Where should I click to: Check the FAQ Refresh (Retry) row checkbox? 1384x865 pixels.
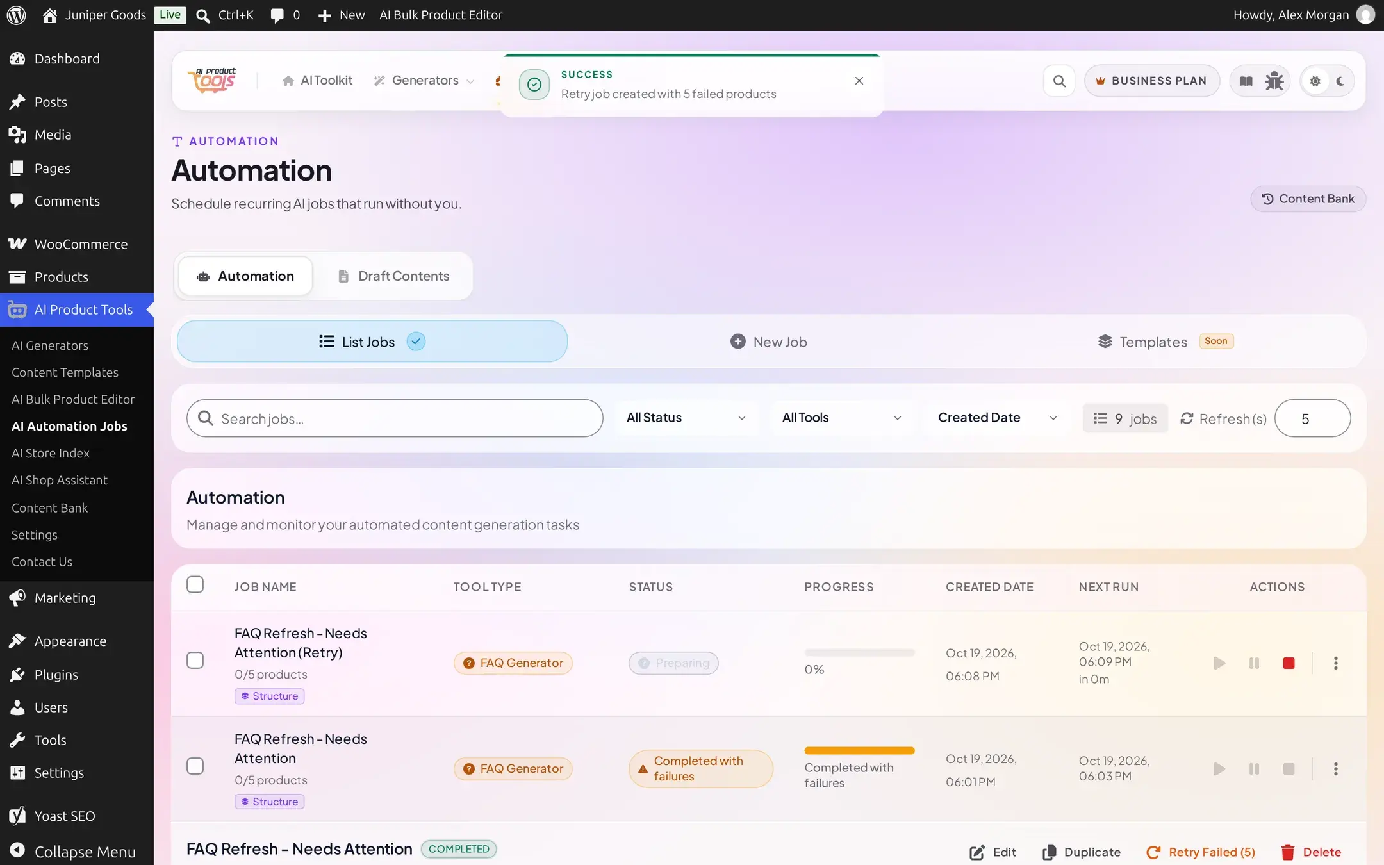(195, 660)
